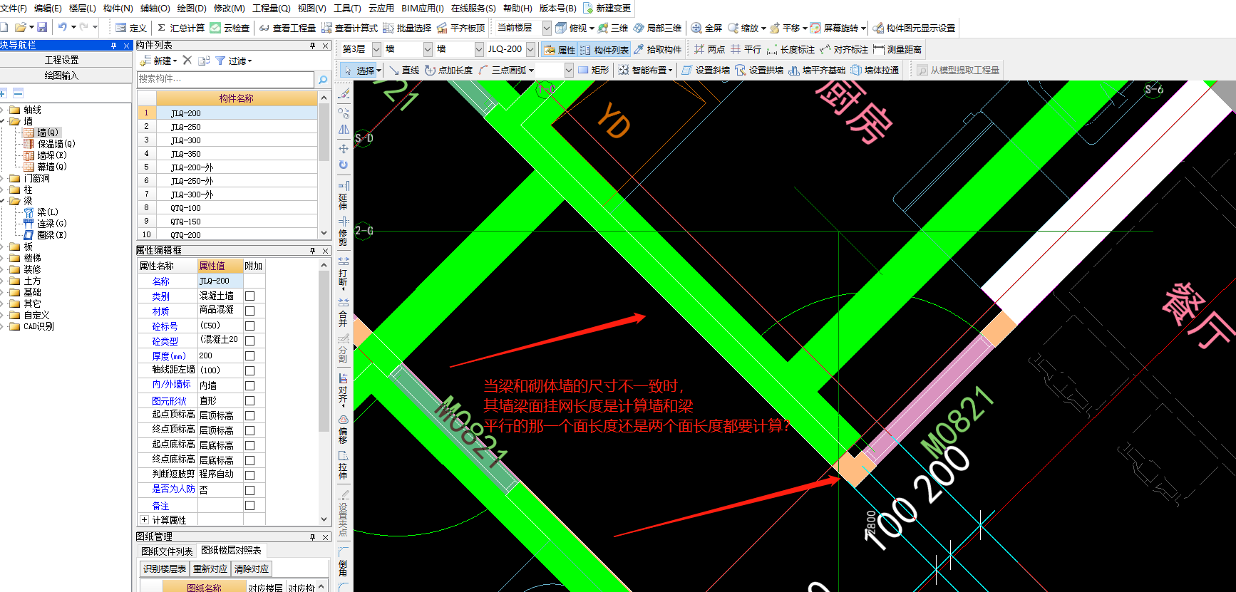Click the 定义 (Define) toolbar icon
The image size is (1236, 592).
click(x=131, y=28)
